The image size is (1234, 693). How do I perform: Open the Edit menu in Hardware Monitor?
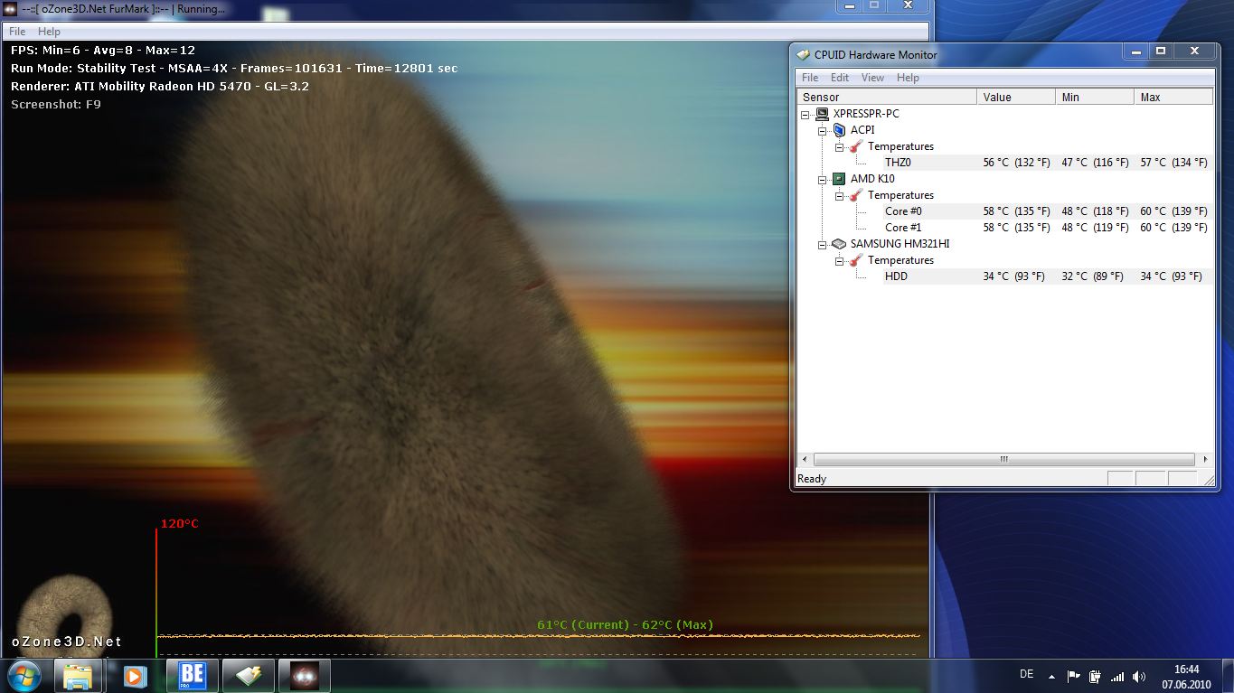840,78
